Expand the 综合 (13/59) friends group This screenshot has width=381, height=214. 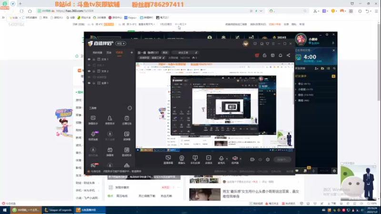click(x=305, y=95)
